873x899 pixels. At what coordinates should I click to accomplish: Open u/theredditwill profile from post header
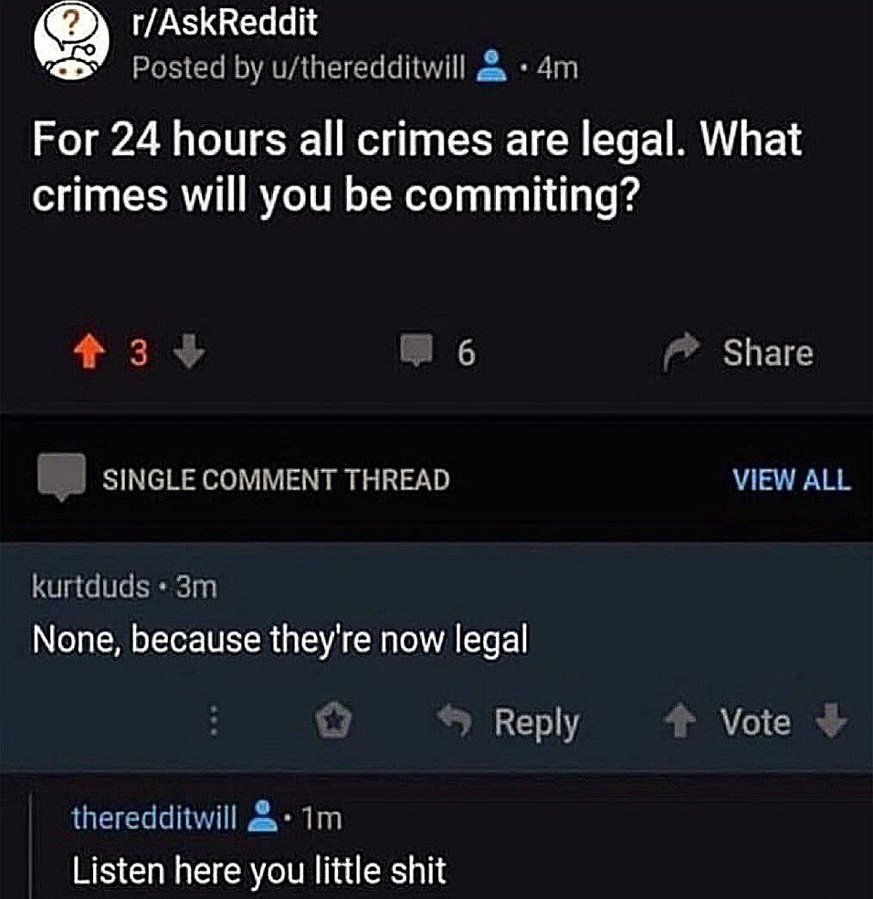click(x=384, y=68)
